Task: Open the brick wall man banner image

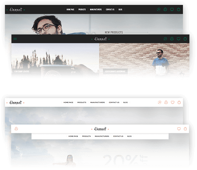Action: (x=144, y=60)
